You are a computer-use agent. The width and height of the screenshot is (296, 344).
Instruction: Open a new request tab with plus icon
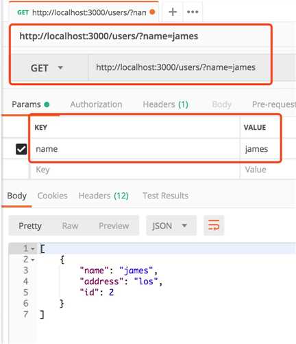tap(173, 12)
